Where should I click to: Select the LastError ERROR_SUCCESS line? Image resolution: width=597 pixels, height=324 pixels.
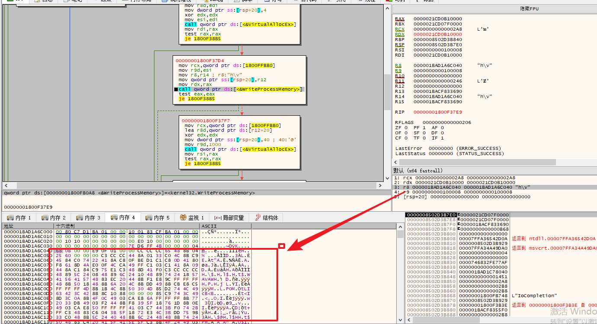448,149
